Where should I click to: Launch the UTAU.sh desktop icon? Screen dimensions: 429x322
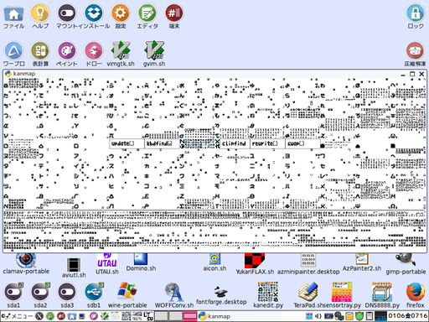click(x=107, y=261)
